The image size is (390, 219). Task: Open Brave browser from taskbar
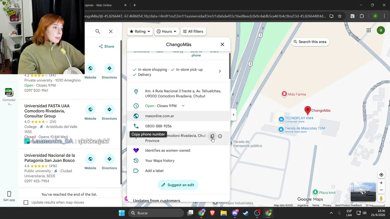tap(212, 213)
